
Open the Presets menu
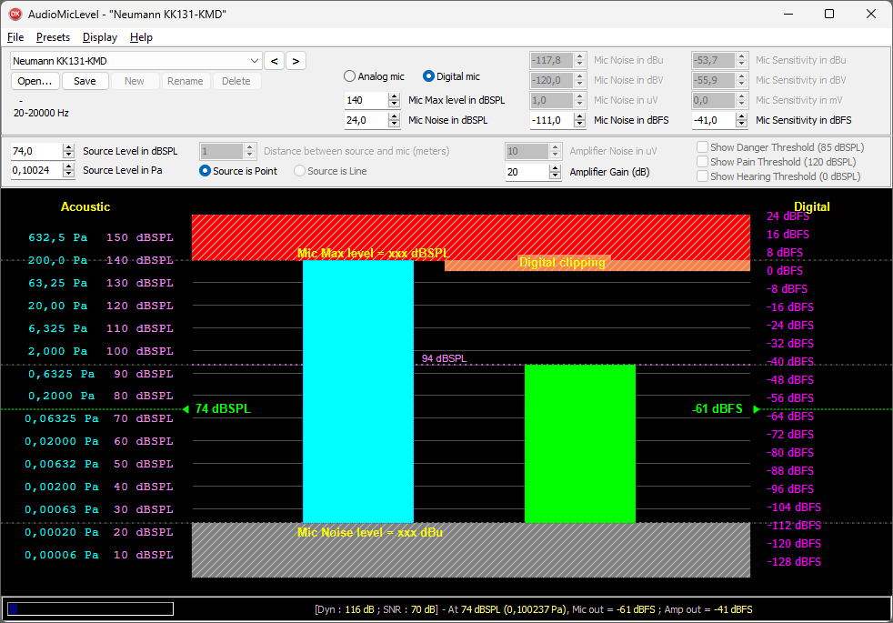tap(53, 37)
